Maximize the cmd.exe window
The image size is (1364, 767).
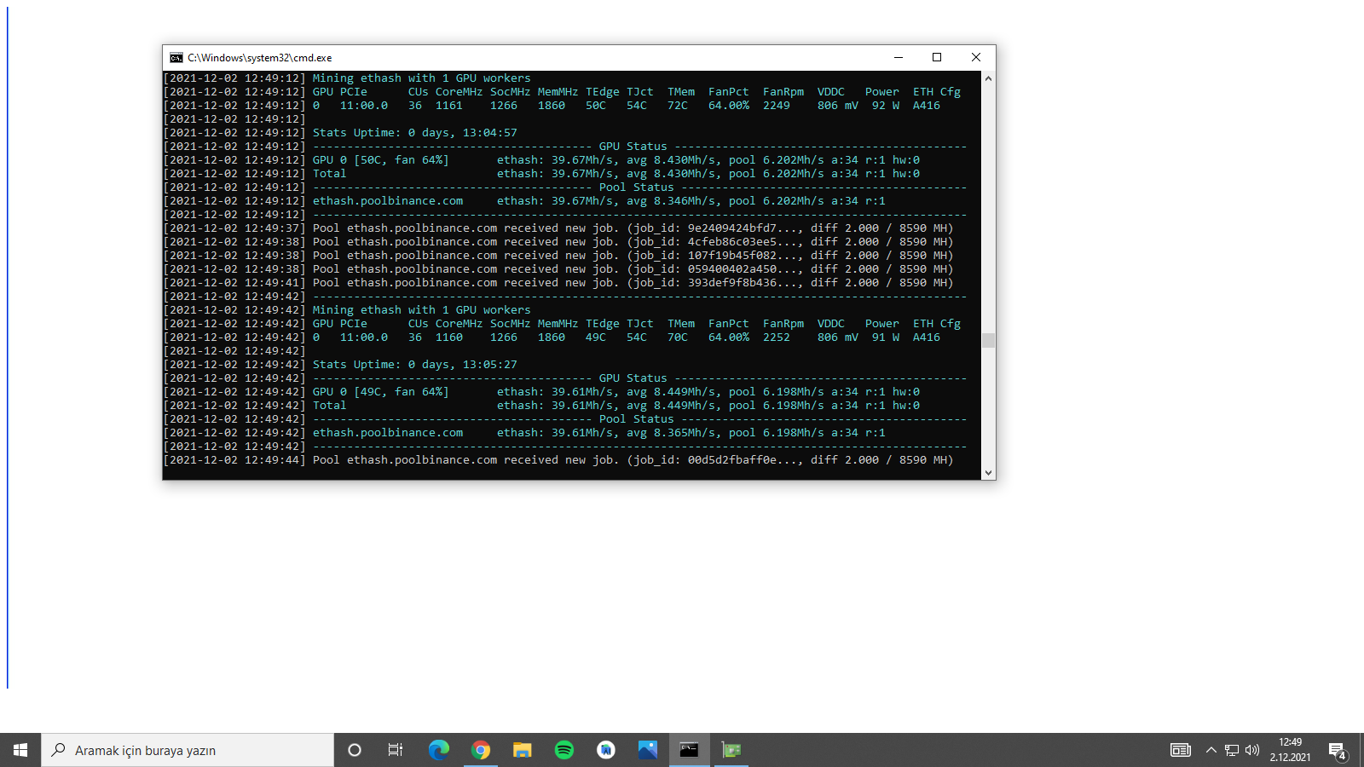pyautogui.click(x=937, y=57)
